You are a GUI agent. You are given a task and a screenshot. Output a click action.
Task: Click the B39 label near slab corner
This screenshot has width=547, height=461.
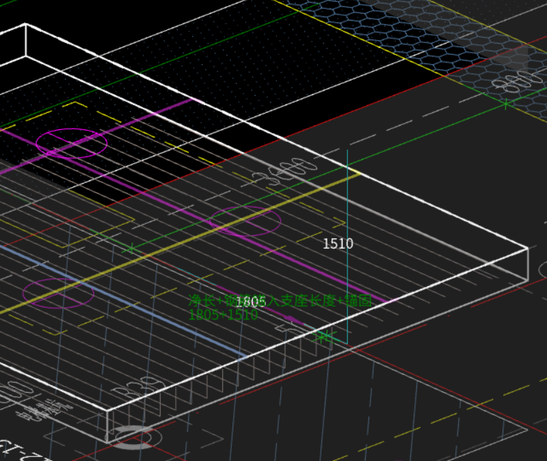tap(140, 387)
